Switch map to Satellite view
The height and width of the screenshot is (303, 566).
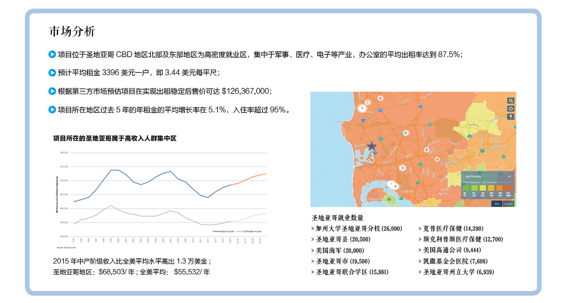tap(508, 203)
